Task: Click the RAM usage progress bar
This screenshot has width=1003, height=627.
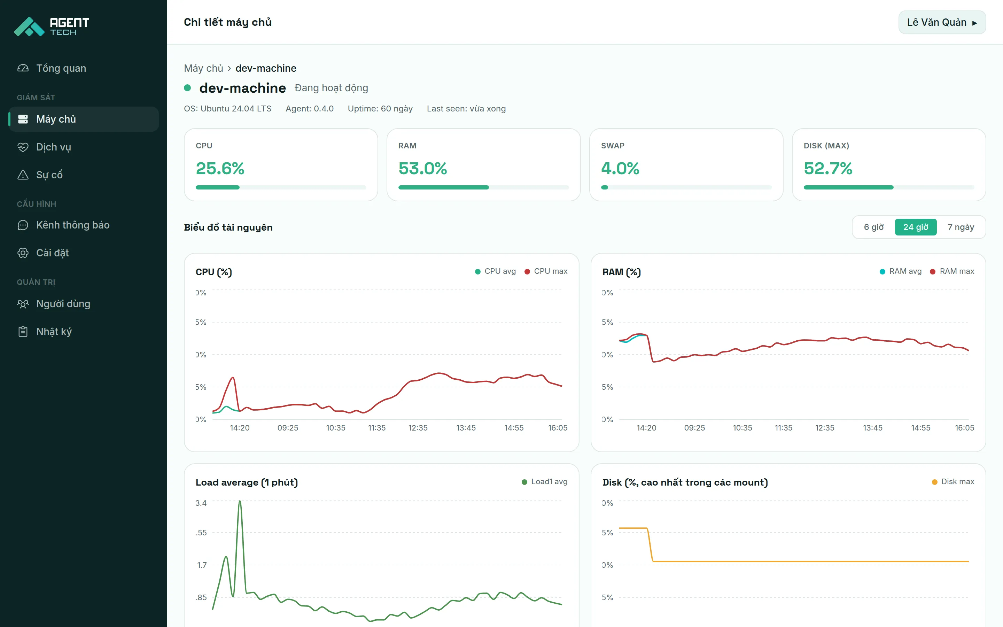Action: point(483,187)
